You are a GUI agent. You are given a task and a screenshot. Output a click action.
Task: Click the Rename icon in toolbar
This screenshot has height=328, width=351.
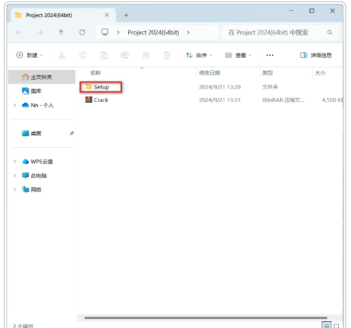[x=125, y=55]
